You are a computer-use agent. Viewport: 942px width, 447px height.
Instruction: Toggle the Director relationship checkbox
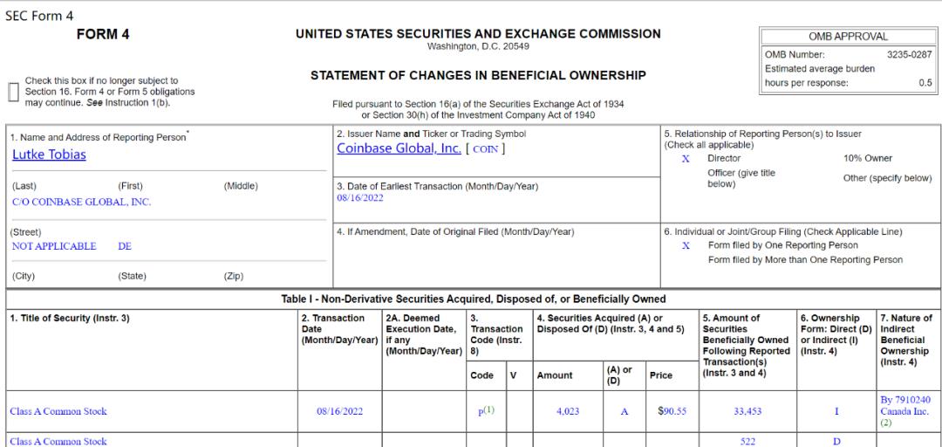point(686,159)
